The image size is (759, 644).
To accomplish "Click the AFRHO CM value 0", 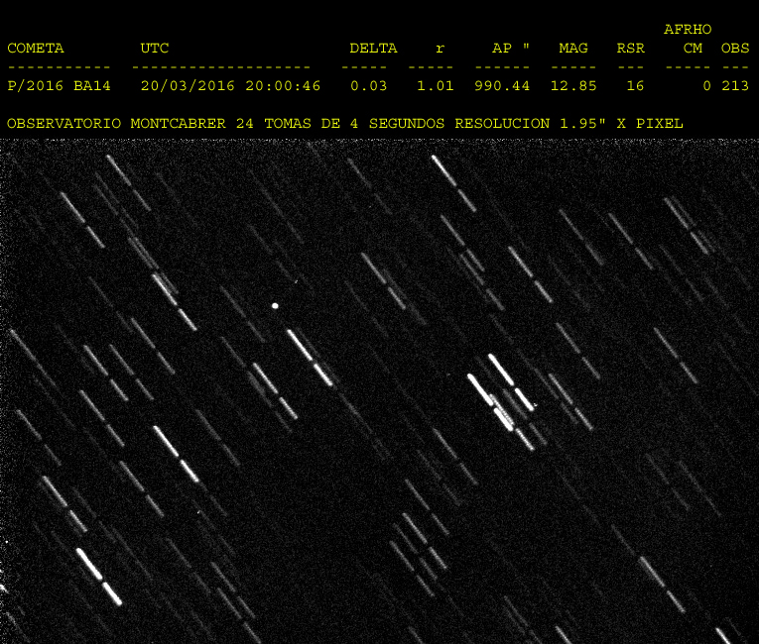I will [706, 86].
